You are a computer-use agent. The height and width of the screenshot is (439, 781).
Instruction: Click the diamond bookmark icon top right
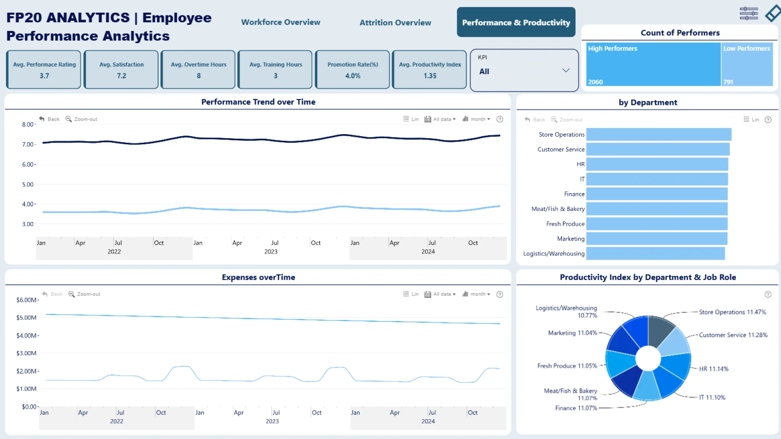point(773,13)
